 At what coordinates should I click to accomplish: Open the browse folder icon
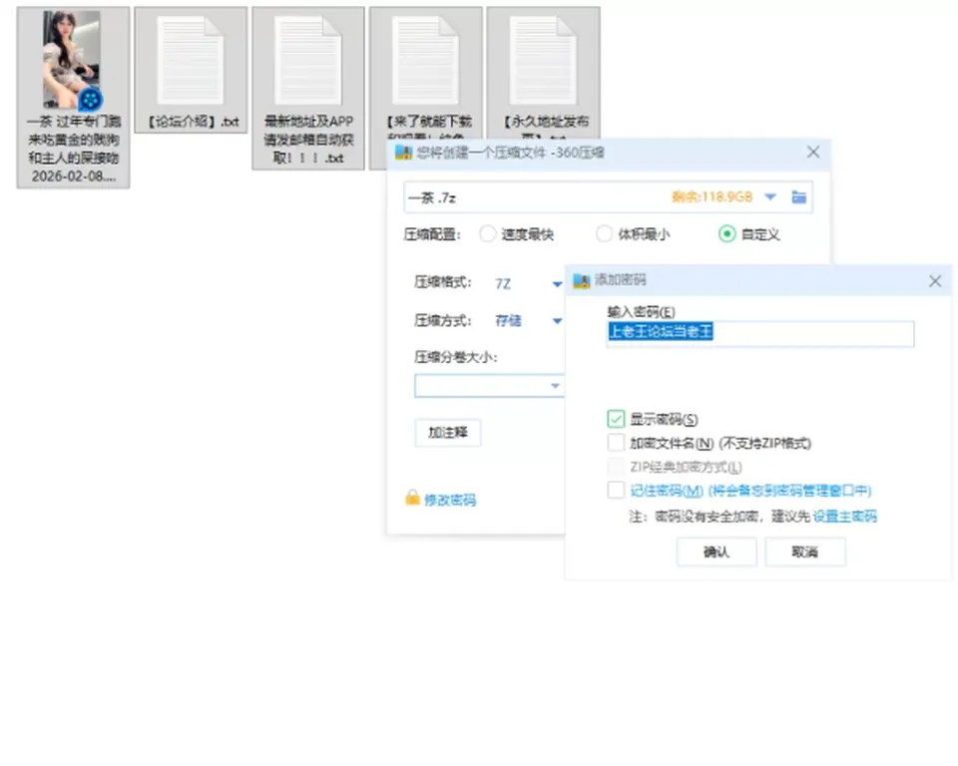coord(798,196)
